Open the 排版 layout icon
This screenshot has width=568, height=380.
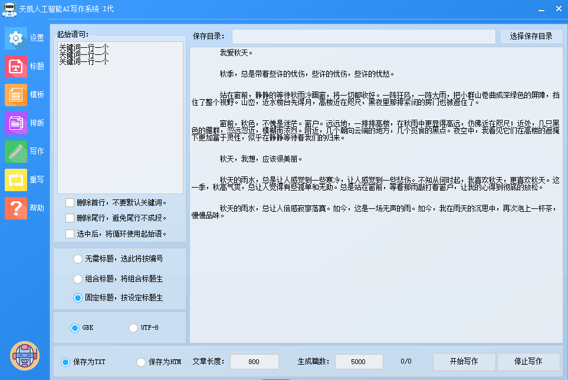pos(16,123)
